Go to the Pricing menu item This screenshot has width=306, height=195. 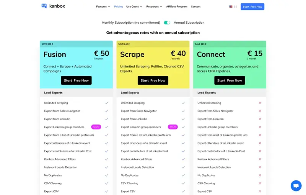(118, 7)
